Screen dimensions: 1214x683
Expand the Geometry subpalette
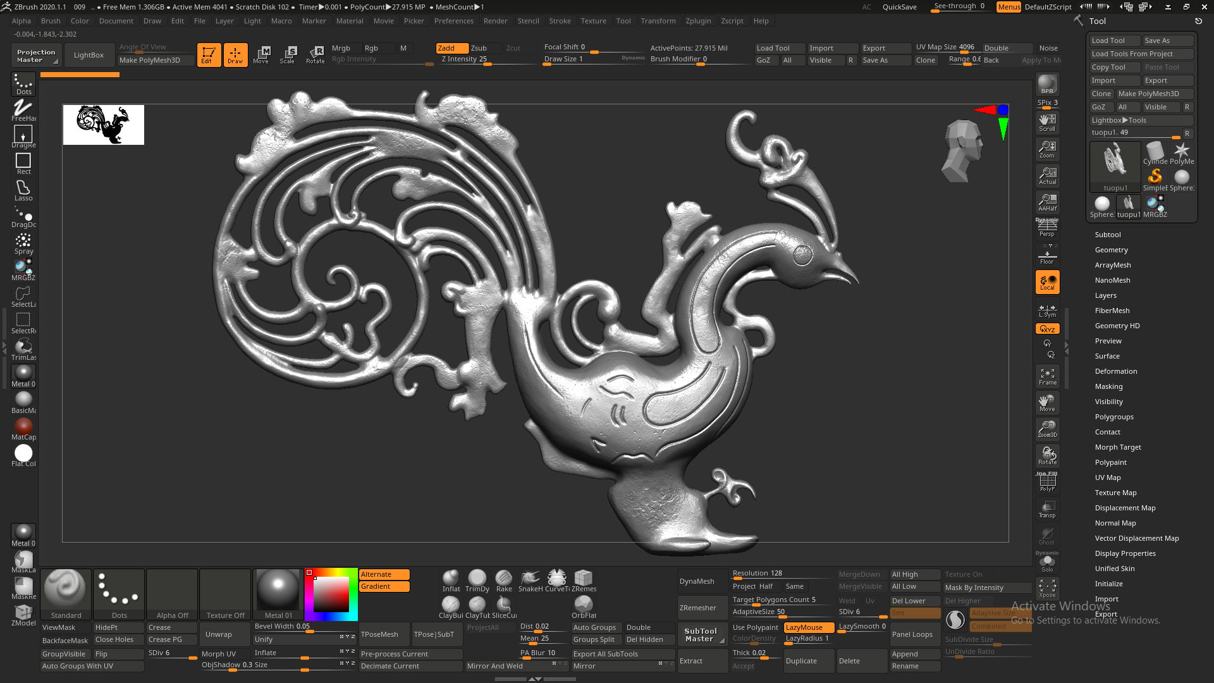coord(1111,250)
